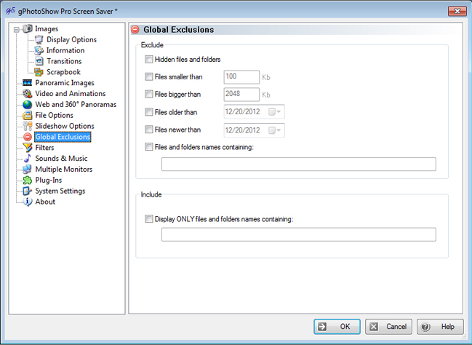Click the Exclude names containing text field
This screenshot has height=345, width=472.
[x=298, y=164]
